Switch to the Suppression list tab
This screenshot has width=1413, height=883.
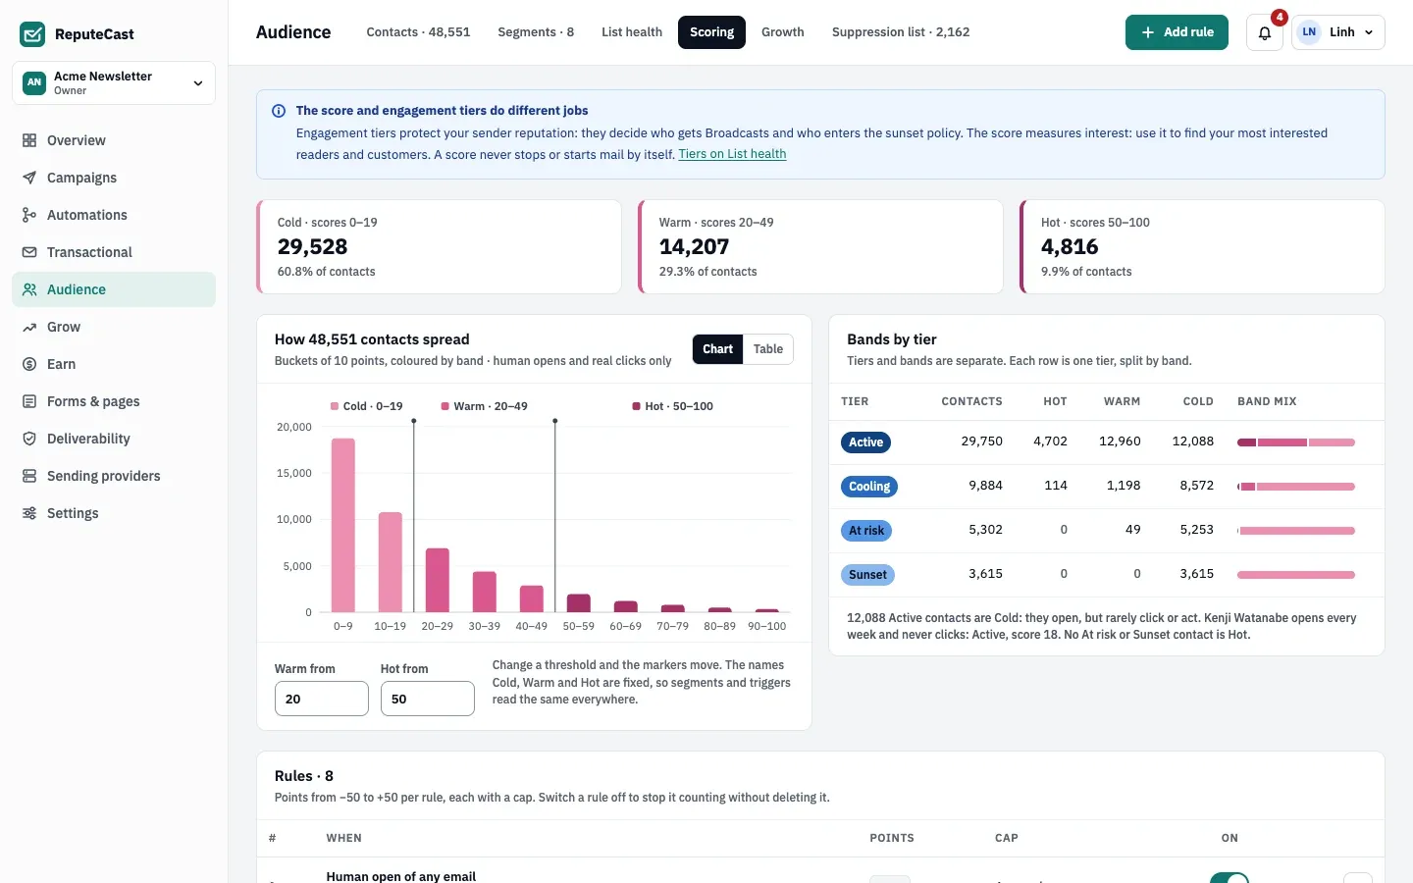(901, 32)
